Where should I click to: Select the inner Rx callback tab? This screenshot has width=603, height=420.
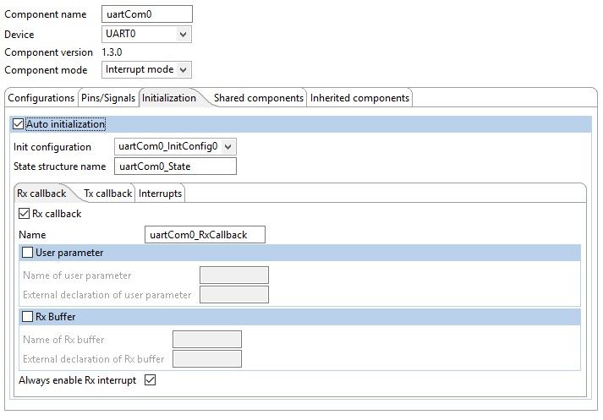coord(41,194)
